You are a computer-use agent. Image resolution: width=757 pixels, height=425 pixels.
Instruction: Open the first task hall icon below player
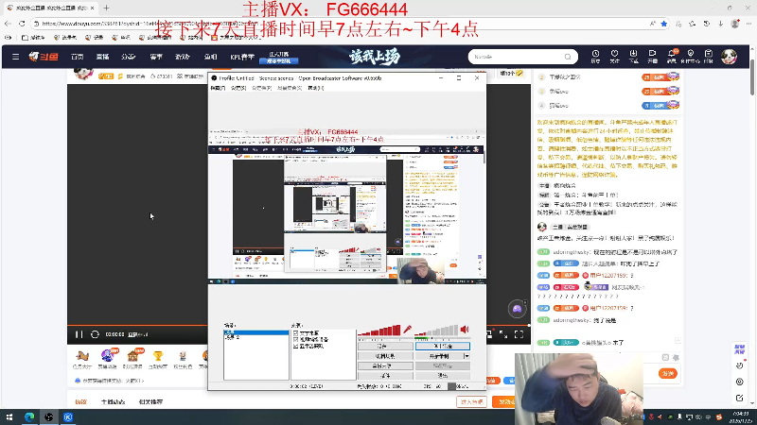coord(82,356)
